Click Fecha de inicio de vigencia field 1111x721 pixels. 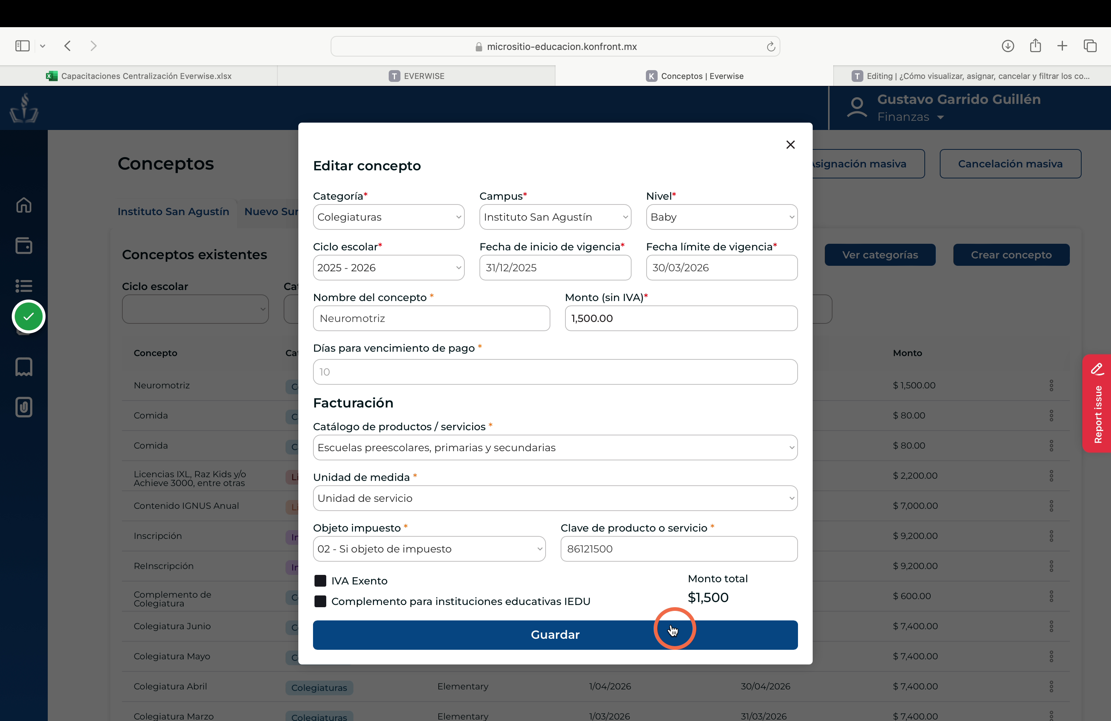[x=555, y=268]
